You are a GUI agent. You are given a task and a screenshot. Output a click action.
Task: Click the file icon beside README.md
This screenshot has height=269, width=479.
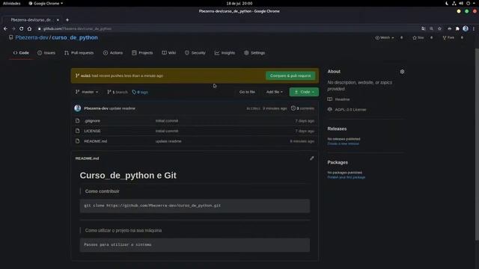coord(78,141)
